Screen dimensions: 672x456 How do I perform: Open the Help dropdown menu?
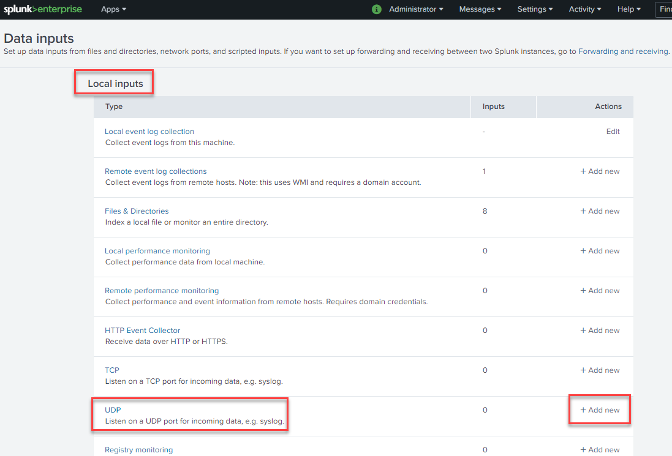(x=628, y=9)
